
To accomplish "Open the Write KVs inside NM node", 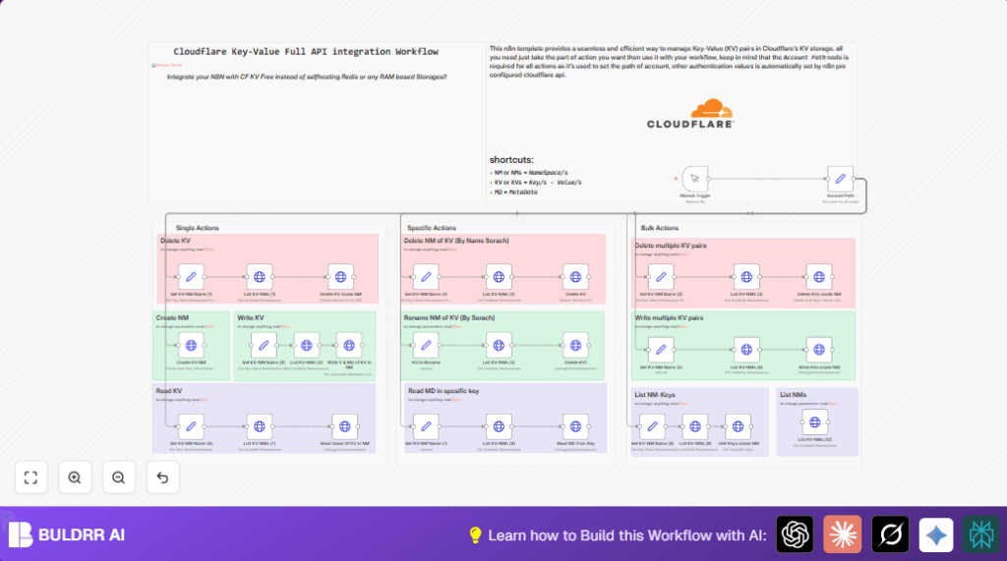I will (819, 350).
